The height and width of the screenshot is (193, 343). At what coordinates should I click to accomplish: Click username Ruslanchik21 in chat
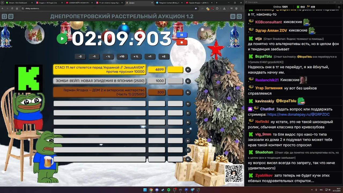point(267,80)
